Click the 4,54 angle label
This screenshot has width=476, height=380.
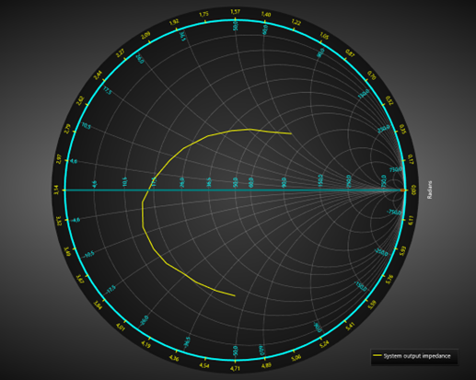[204, 365]
